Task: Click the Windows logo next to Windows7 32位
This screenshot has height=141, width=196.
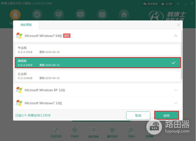Action: click(x=19, y=103)
